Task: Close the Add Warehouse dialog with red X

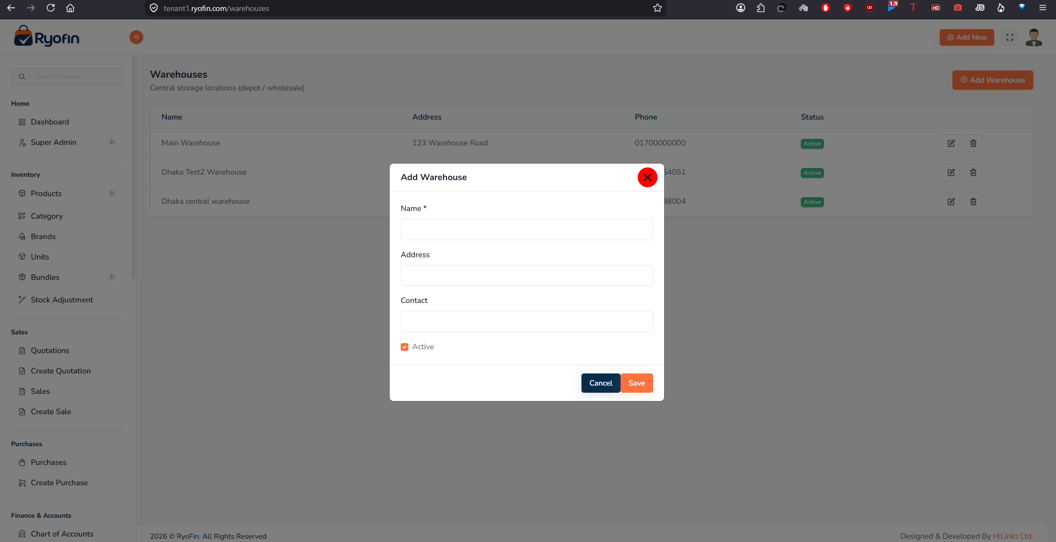Action: point(647,177)
